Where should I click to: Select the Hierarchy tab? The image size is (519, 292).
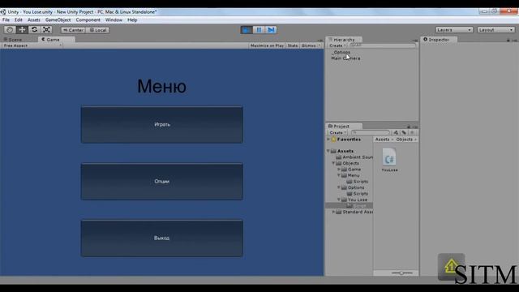(344, 40)
